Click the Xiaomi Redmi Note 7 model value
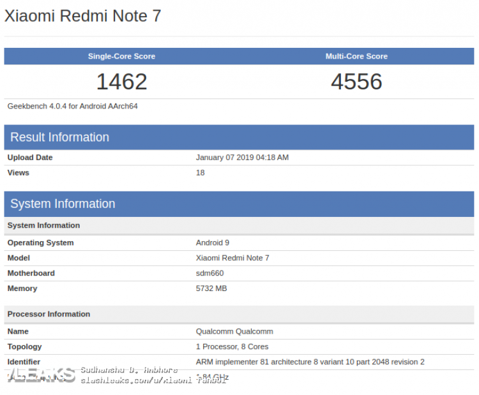This screenshot has height=395, width=479. tap(232, 258)
